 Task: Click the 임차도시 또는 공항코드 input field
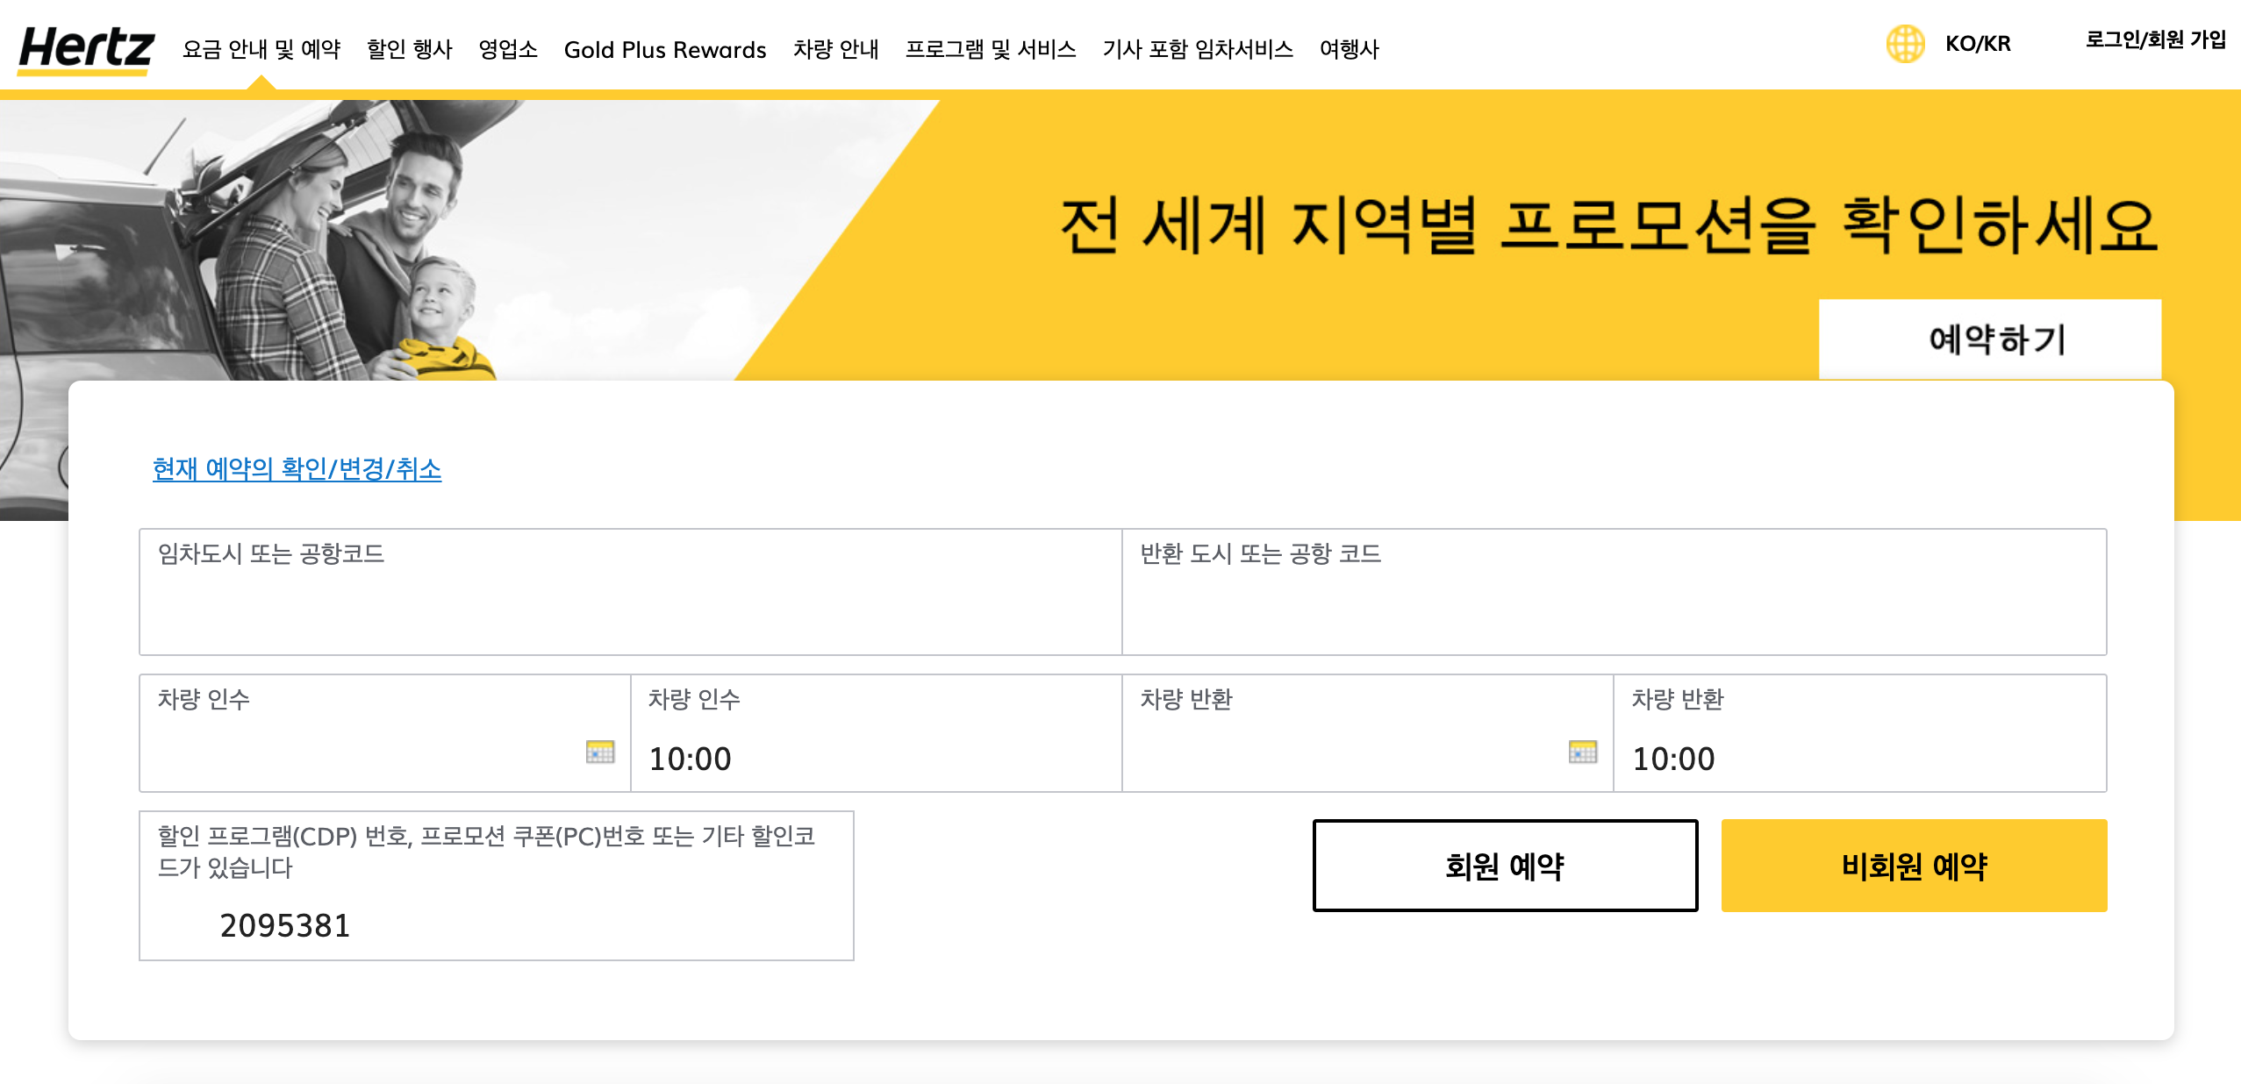point(630,605)
